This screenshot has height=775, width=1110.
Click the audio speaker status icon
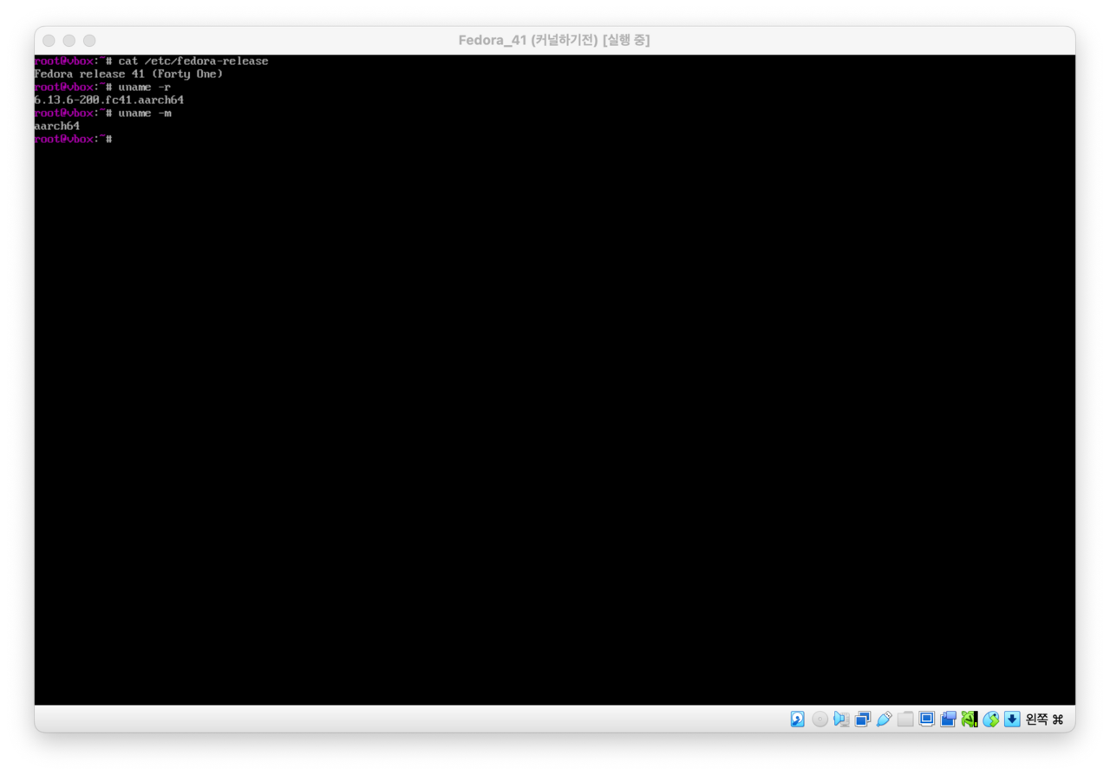point(841,719)
